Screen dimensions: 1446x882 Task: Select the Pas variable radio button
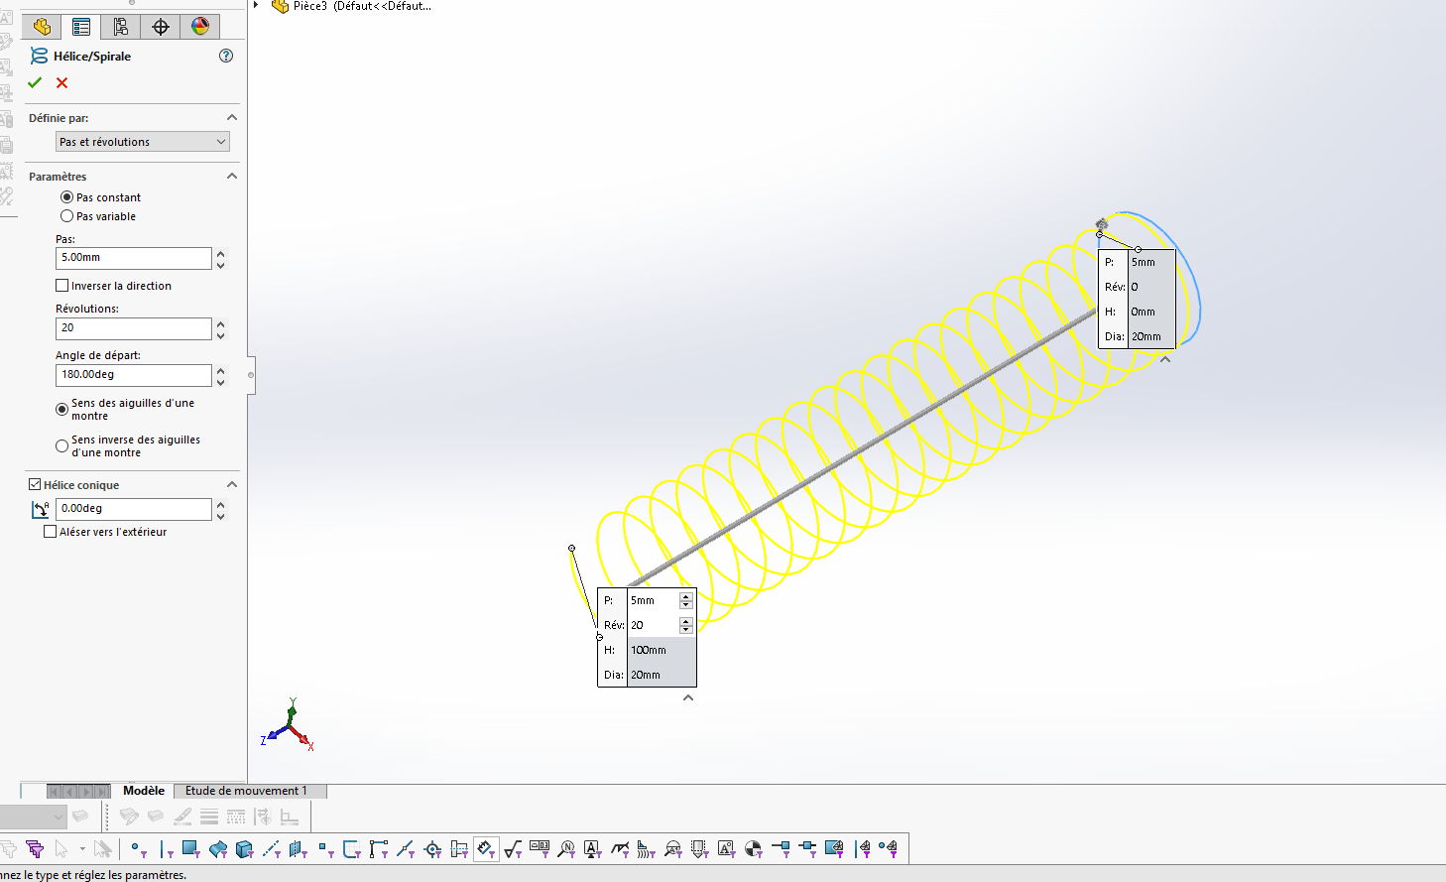(67, 216)
